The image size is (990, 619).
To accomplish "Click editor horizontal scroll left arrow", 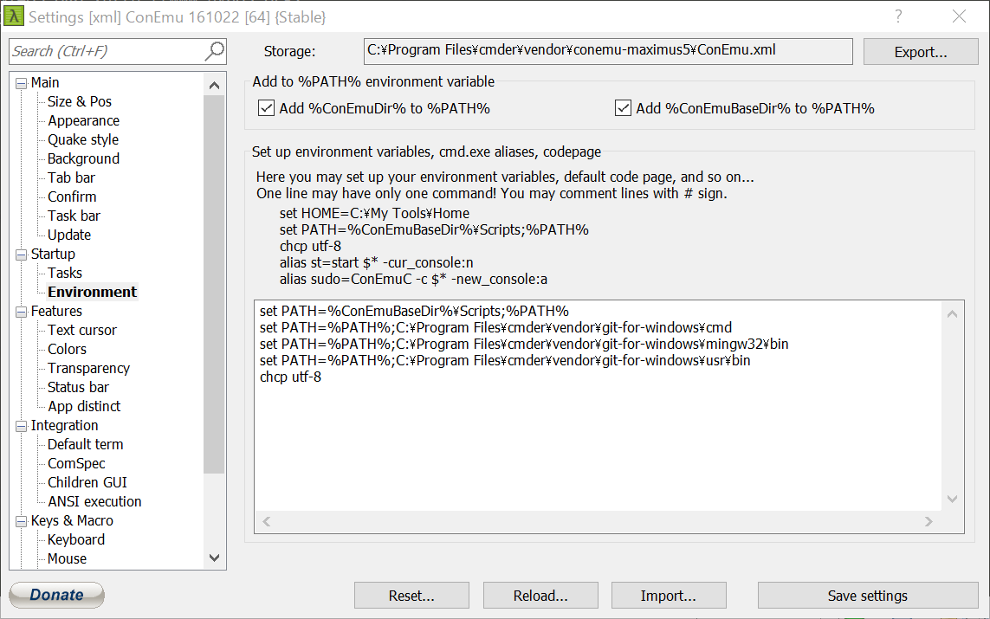I will (267, 521).
